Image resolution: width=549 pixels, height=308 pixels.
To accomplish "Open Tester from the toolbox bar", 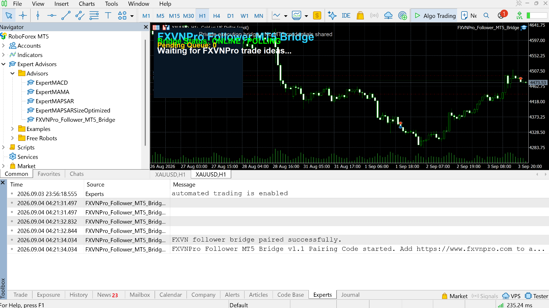I will click(x=537, y=296).
